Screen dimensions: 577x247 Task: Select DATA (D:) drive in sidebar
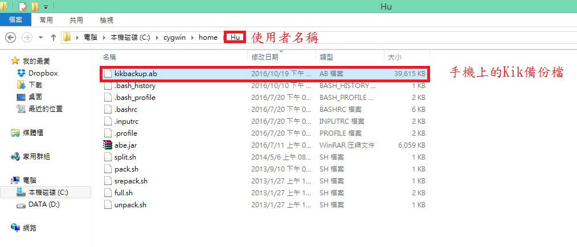[x=44, y=204]
